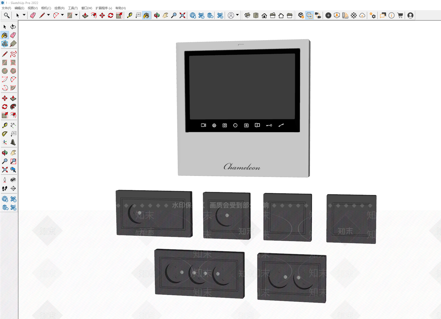Image resolution: width=441 pixels, height=319 pixels.
Task: Open the 帮助(H) menu
Action: click(x=120, y=8)
